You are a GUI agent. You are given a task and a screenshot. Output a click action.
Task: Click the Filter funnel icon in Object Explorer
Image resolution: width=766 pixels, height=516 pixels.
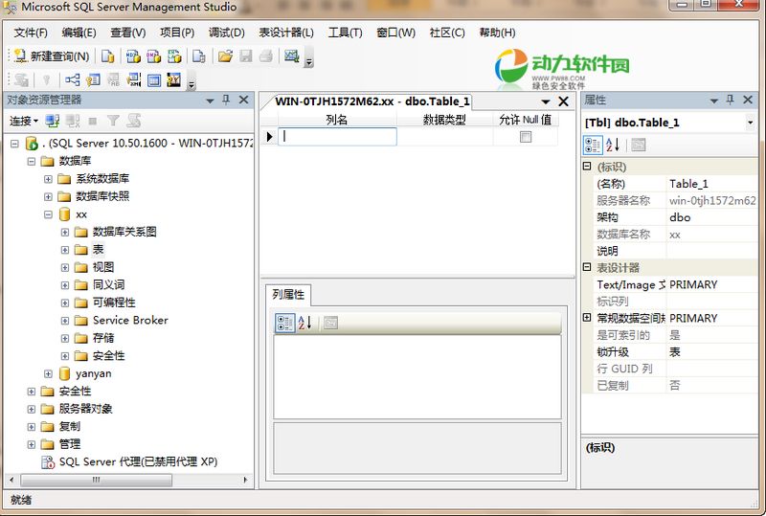point(113,121)
